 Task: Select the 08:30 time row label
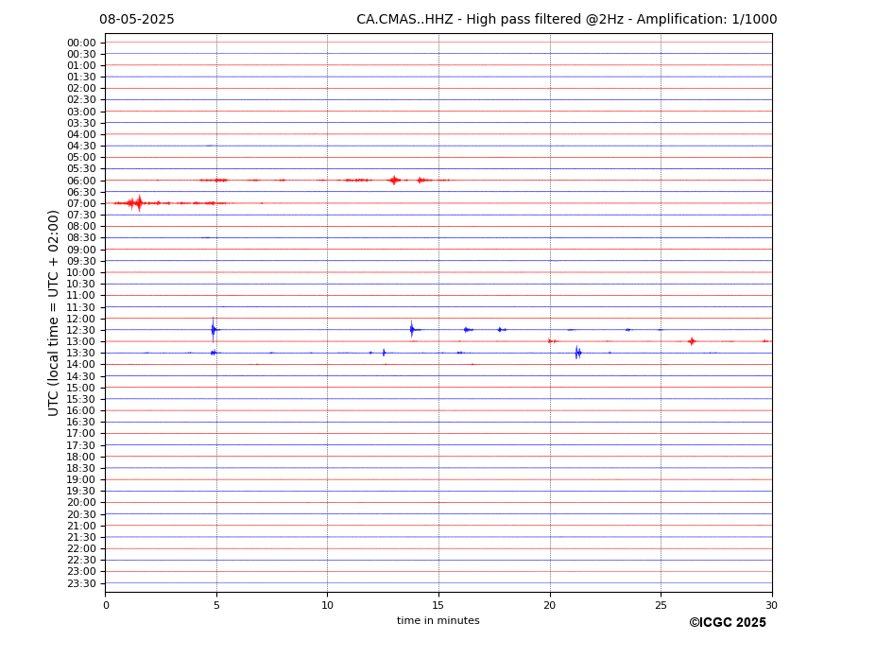tap(81, 238)
